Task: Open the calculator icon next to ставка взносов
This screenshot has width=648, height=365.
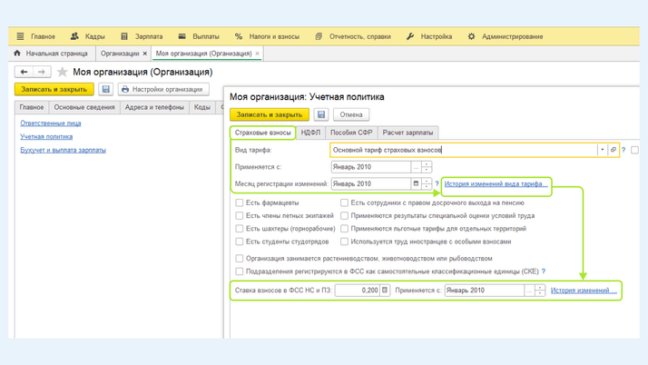Action: pyautogui.click(x=385, y=291)
